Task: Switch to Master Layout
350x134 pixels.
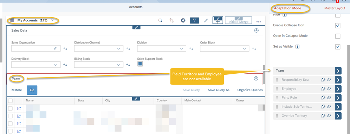Action: point(335,8)
